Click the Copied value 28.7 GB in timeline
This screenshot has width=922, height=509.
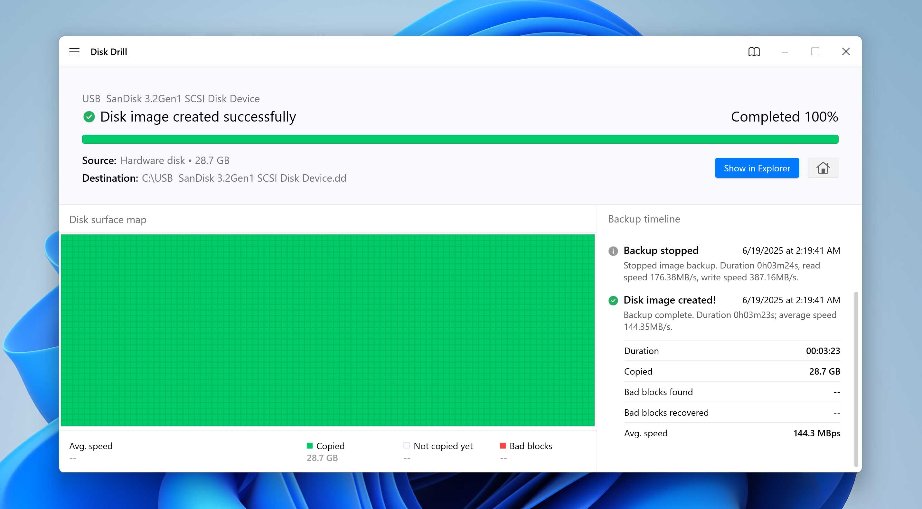(x=824, y=371)
